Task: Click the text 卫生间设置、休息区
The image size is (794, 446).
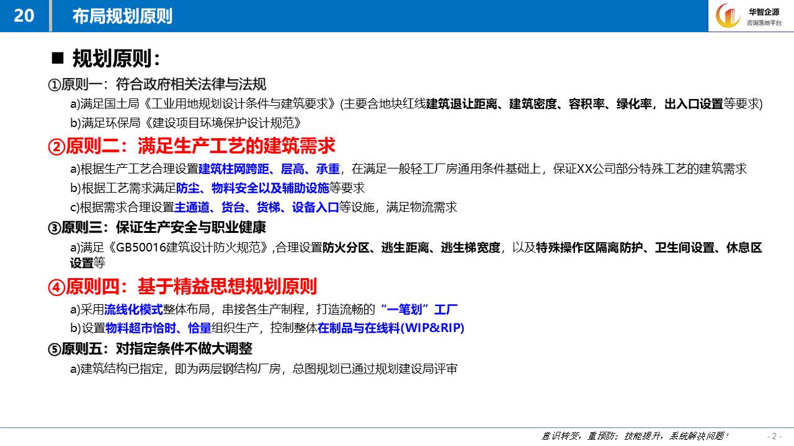Action: coord(708,248)
